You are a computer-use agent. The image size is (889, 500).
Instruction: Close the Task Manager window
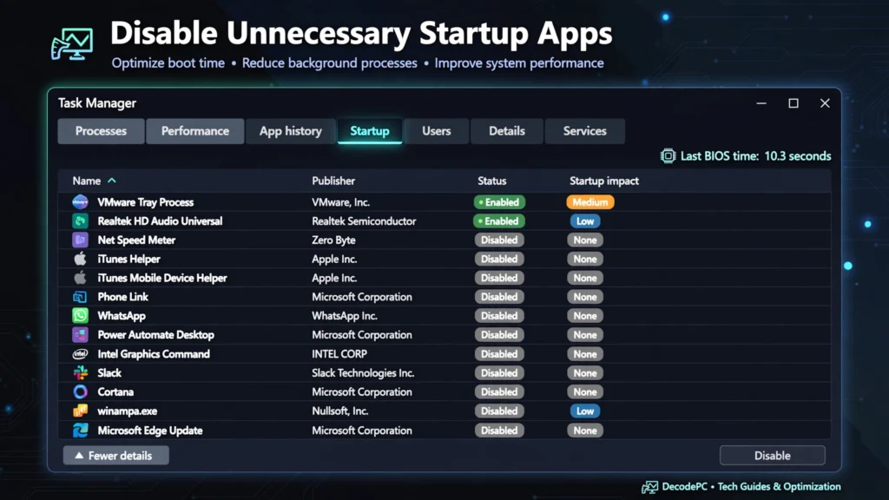tap(825, 103)
